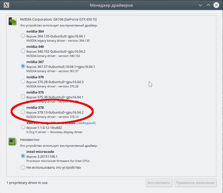223x193 pixels.
Task: Click 'Версия 304.135-0ubuntu0~gpu16.04.1' text
Action: tap(56, 36)
